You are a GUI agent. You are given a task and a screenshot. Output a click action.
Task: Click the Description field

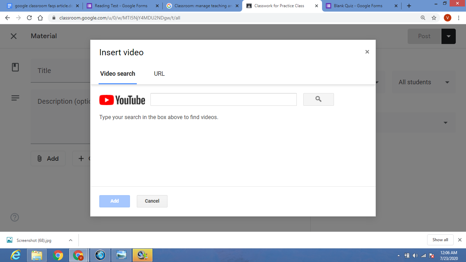pyautogui.click(x=60, y=116)
